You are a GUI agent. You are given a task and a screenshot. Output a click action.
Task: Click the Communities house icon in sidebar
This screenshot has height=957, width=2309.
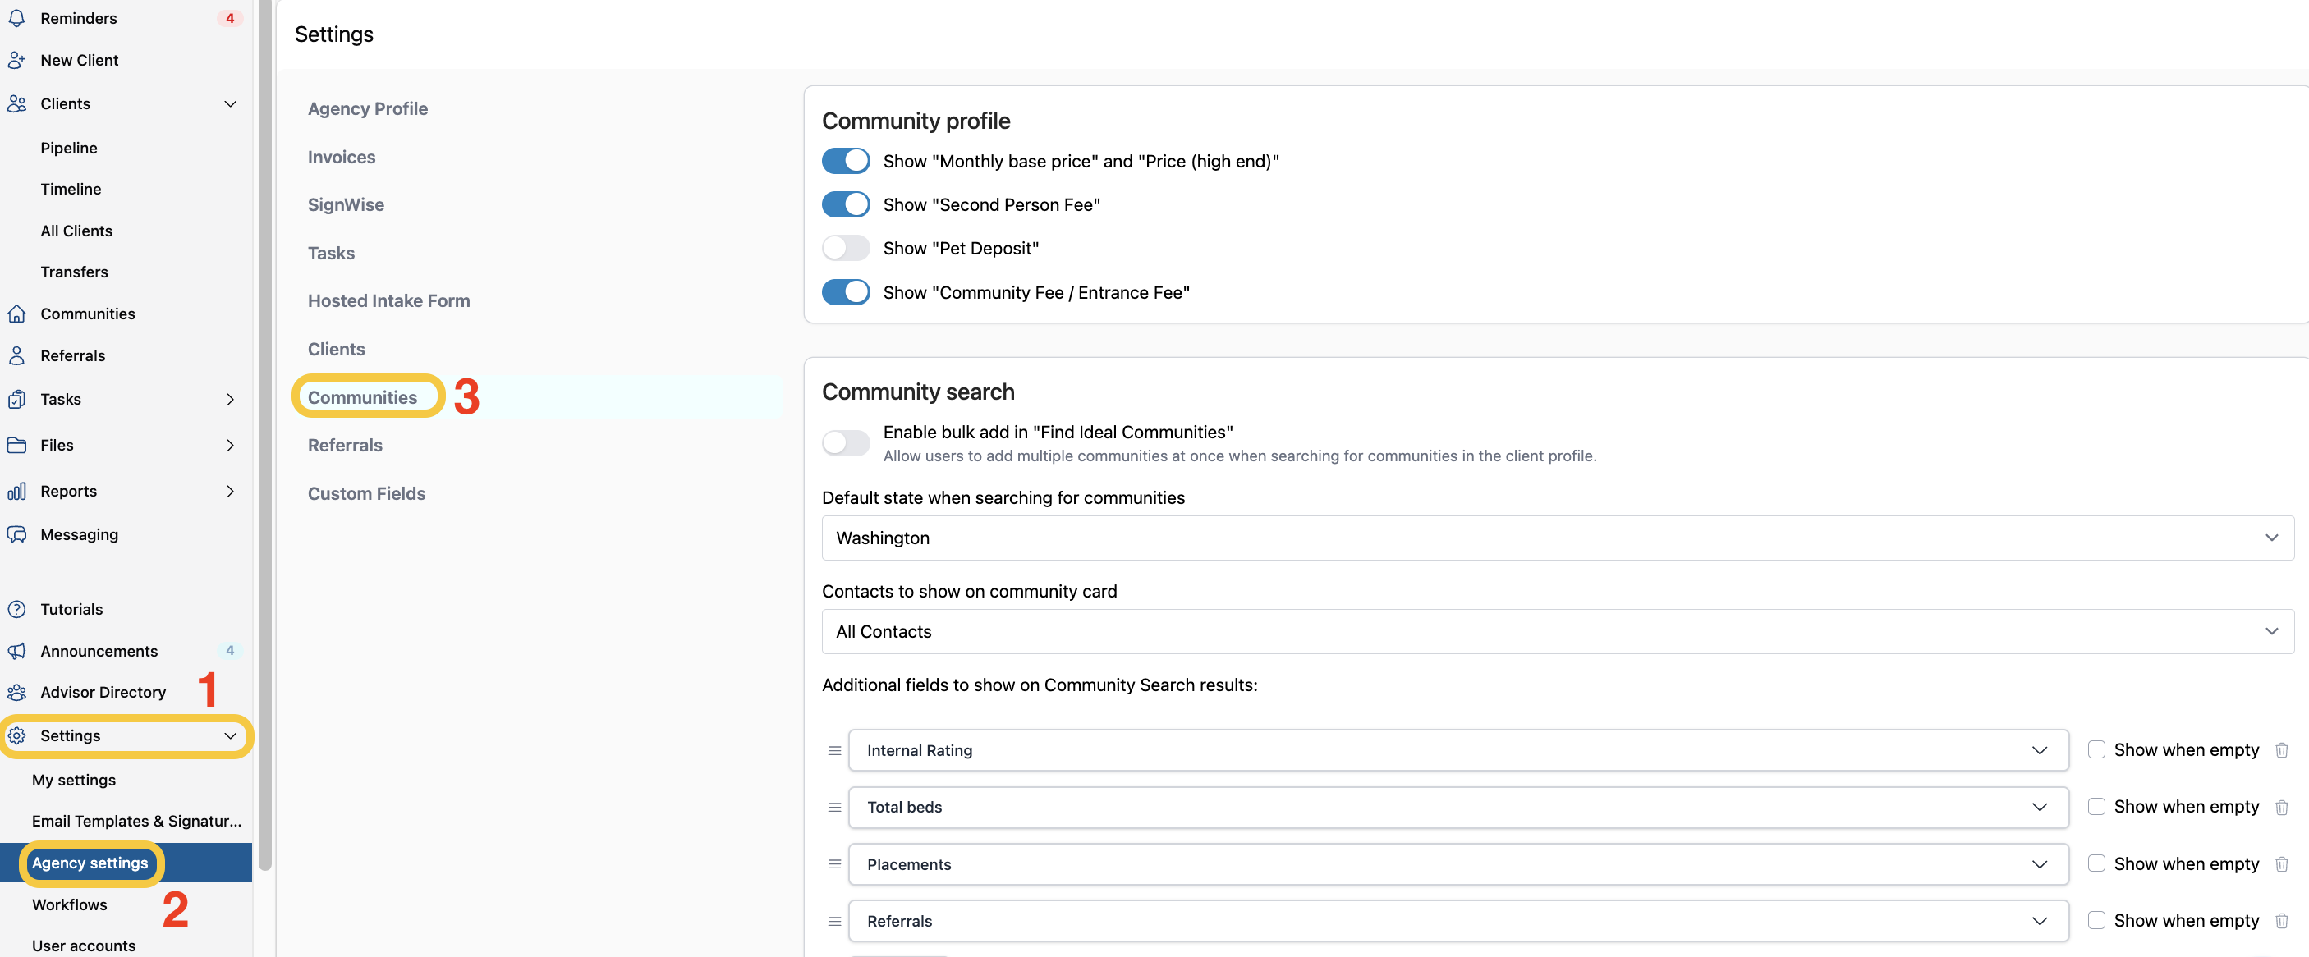tap(16, 314)
